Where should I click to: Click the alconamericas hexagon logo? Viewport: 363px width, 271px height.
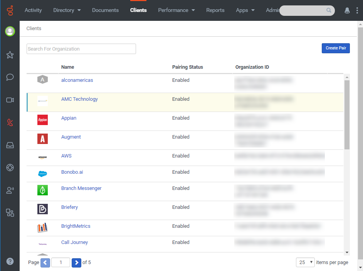(x=43, y=80)
